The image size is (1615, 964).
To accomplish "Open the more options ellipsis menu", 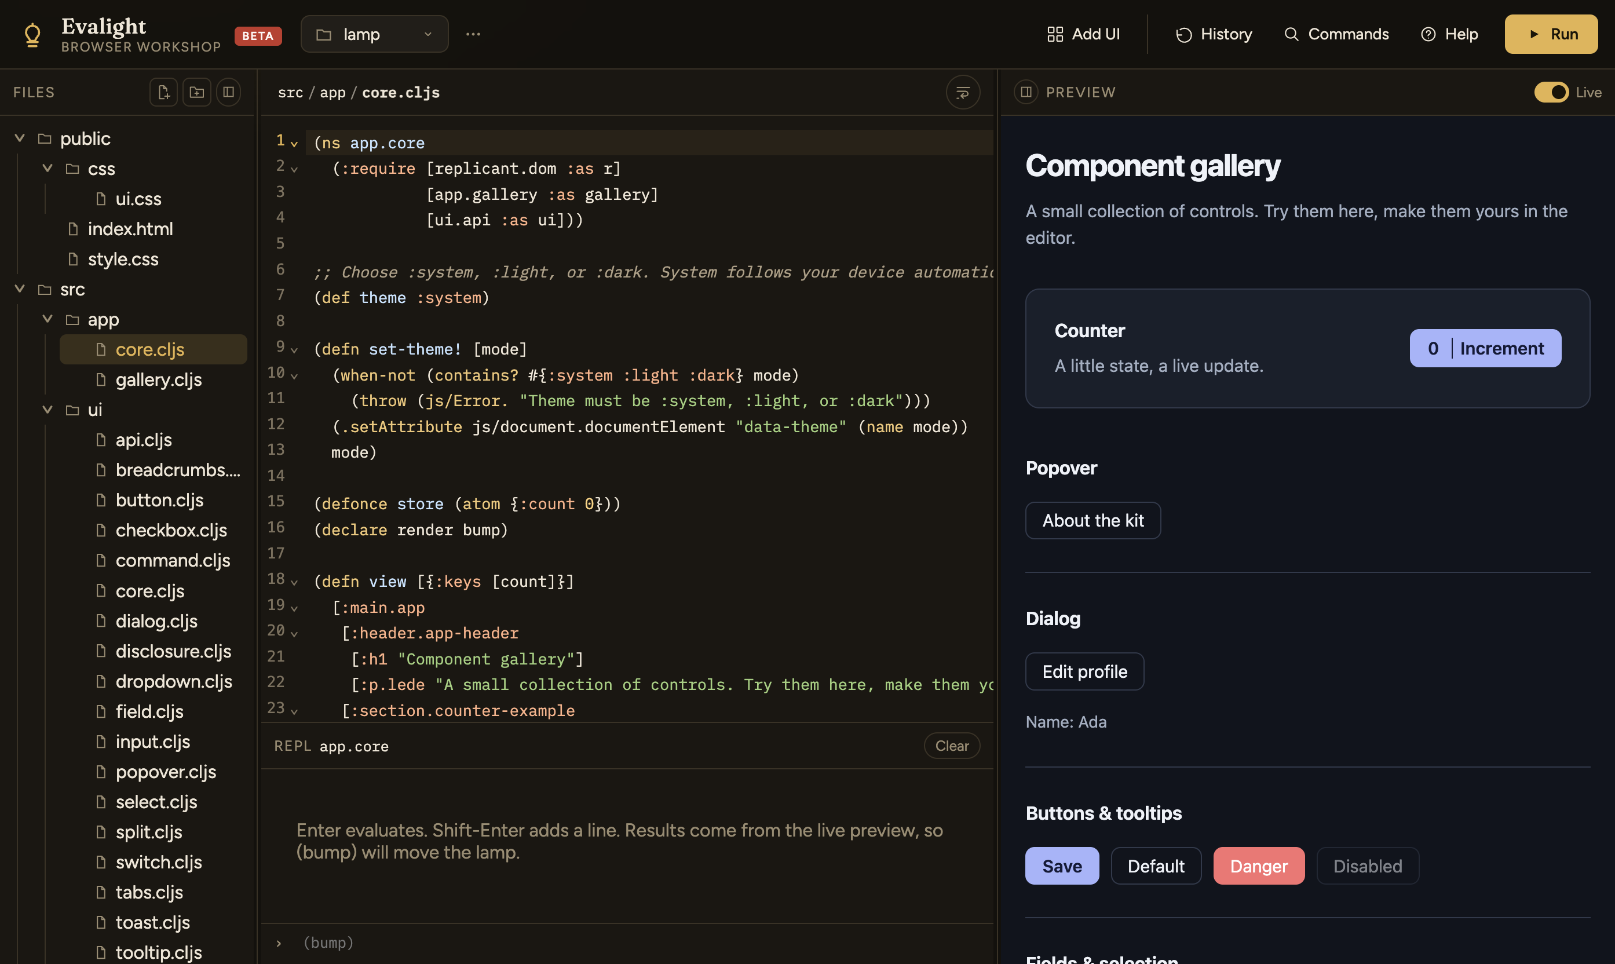I will 473,34.
